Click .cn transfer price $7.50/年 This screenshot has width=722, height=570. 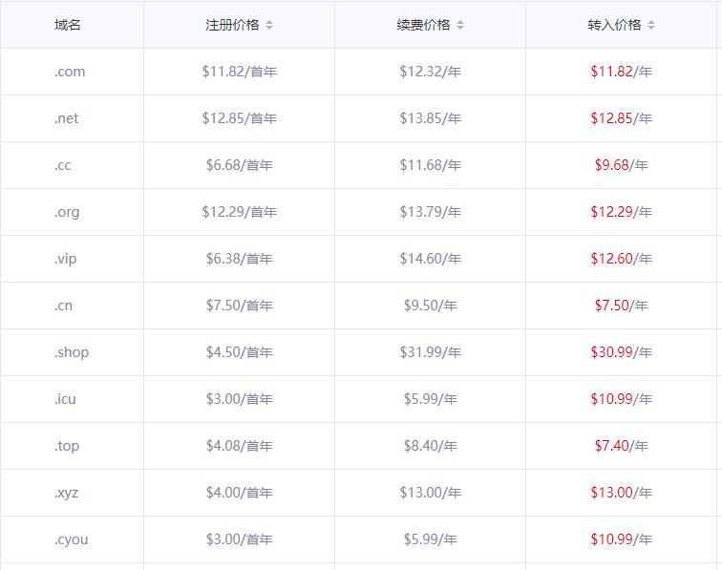621,306
